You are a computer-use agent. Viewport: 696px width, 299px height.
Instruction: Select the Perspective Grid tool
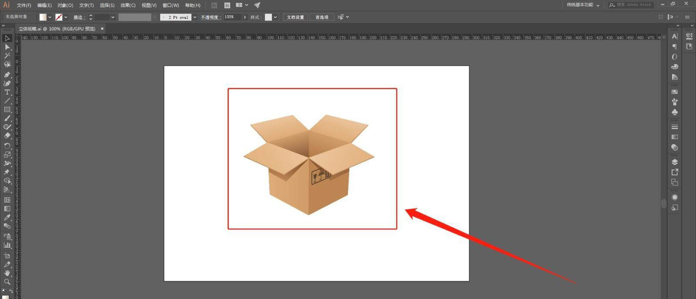(7, 189)
